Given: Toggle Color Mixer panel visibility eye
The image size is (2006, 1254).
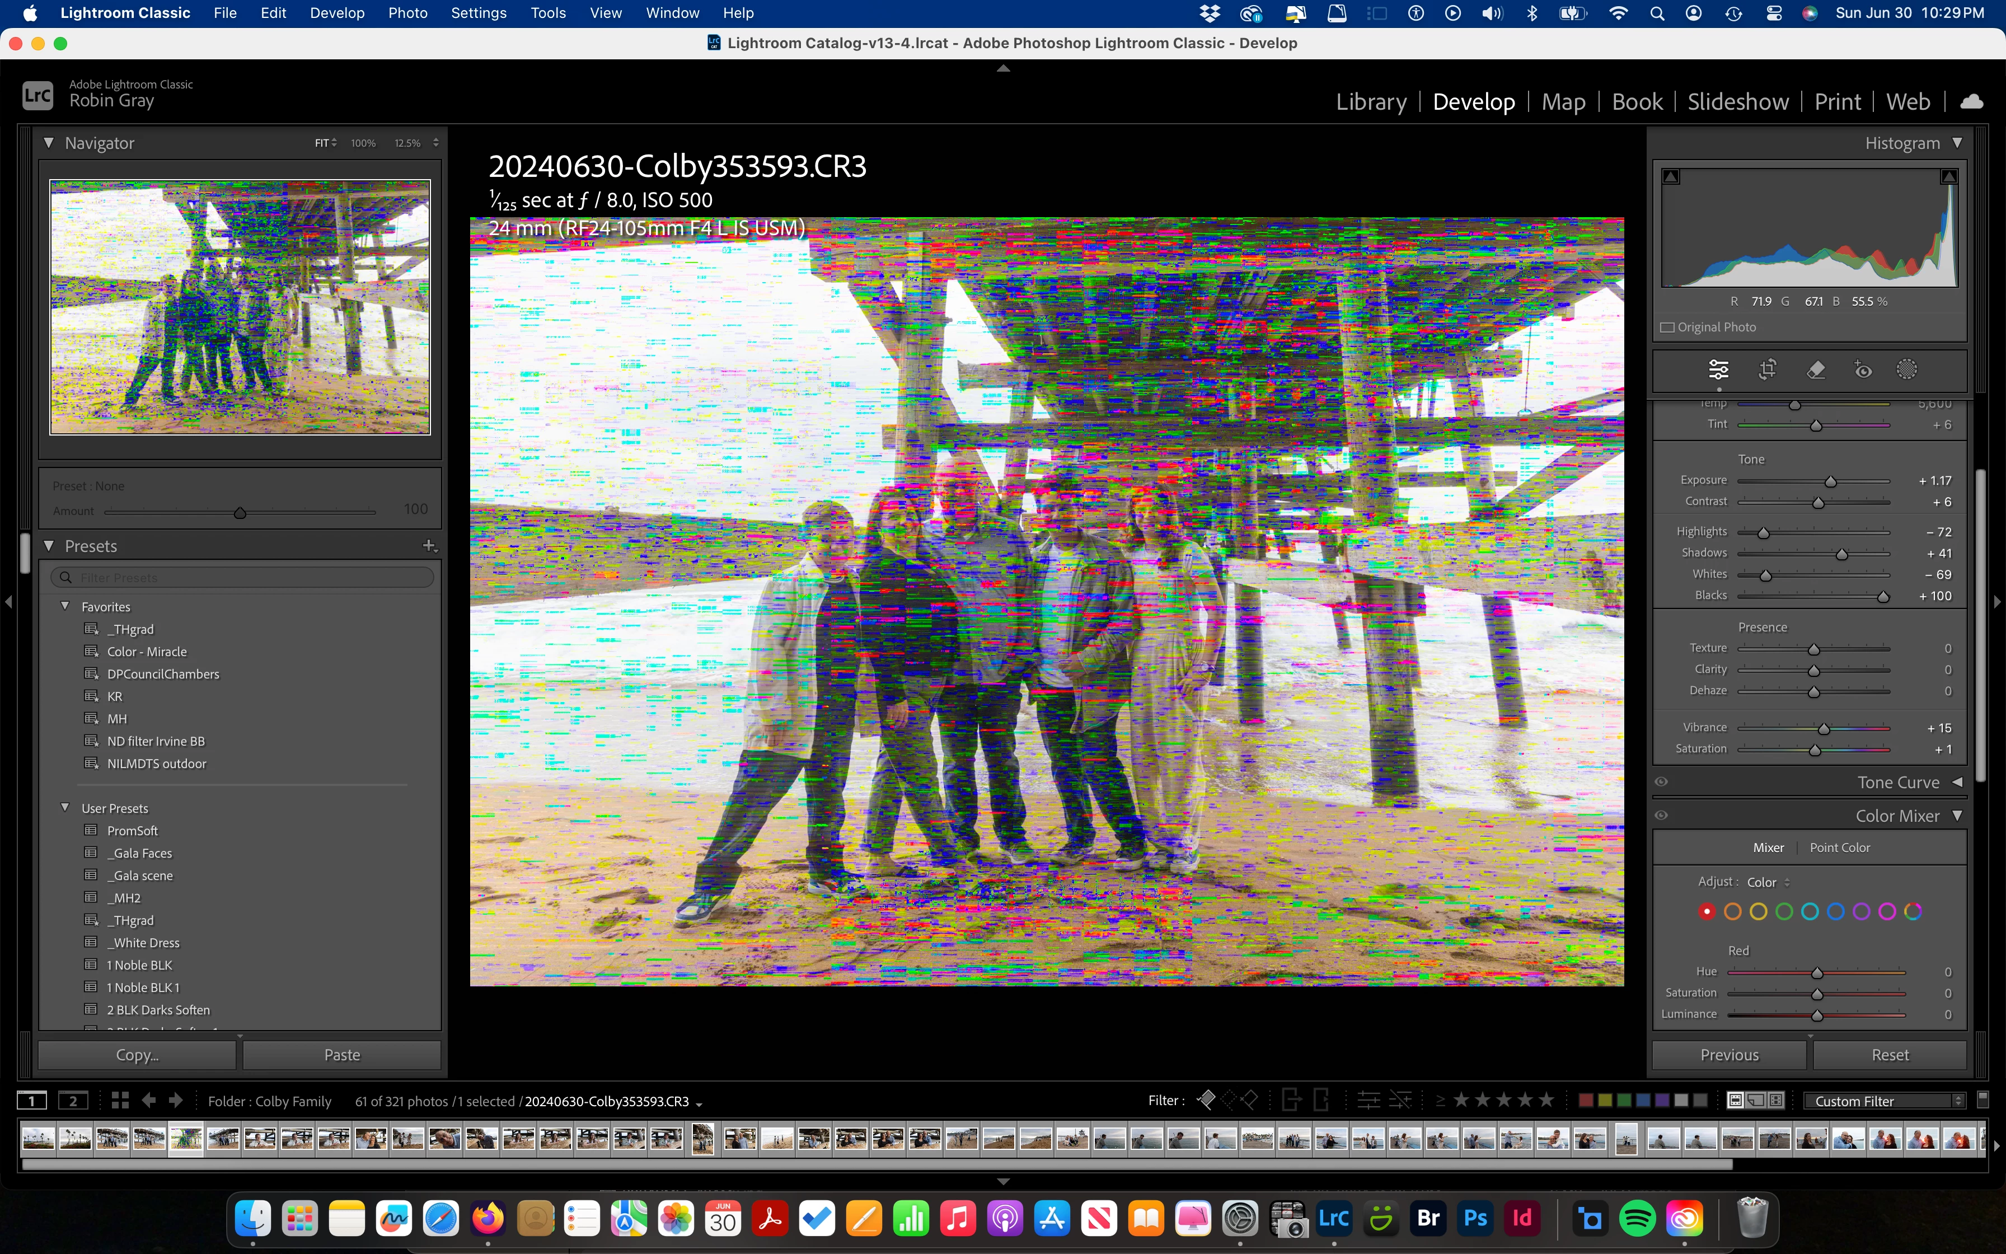Looking at the screenshot, I should pos(1661,816).
